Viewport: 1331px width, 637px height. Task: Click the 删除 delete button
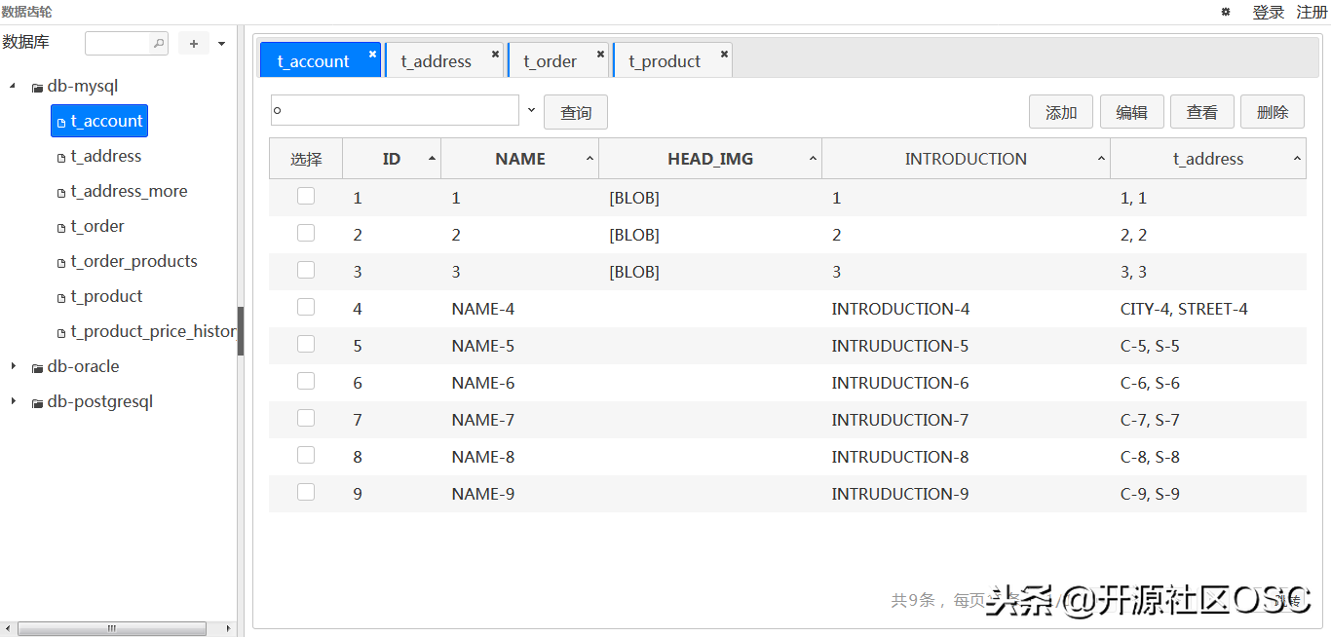point(1272,112)
